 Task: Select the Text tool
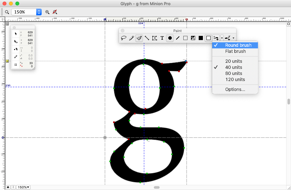pos(162,38)
